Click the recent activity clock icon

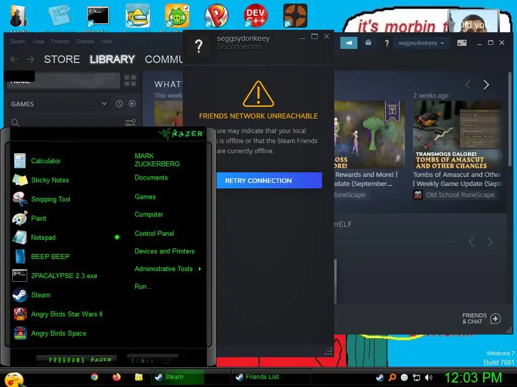point(119,104)
